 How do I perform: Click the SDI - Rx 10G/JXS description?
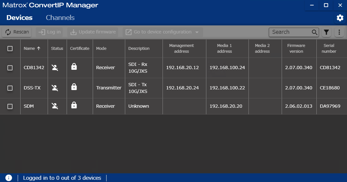click(x=138, y=68)
